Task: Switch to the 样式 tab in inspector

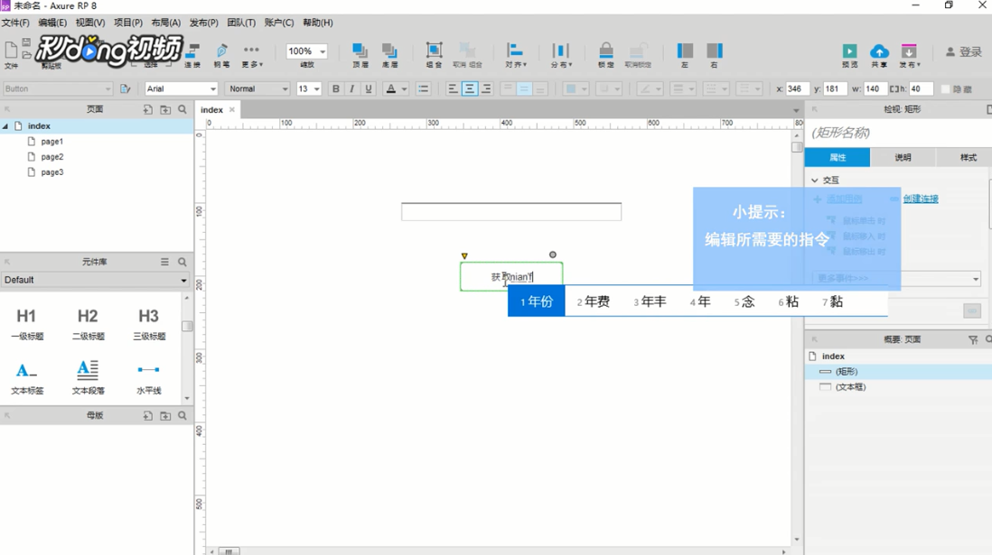Action: click(968, 157)
